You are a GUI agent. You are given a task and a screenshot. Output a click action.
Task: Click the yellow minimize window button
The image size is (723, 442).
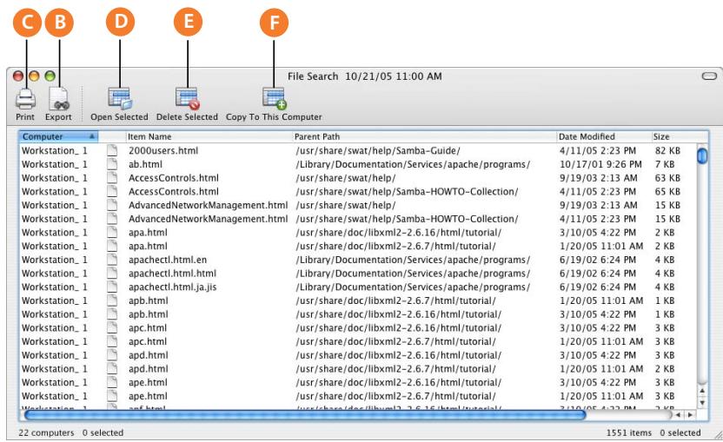click(x=34, y=76)
